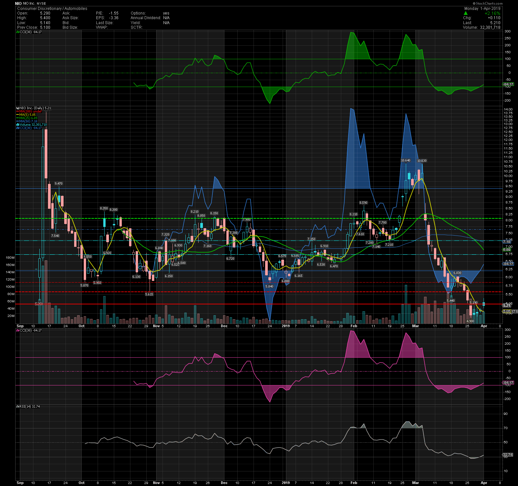Image resolution: width=518 pixels, height=486 pixels.
Task: Click the volume bars icon in price legend
Action: 18,125
